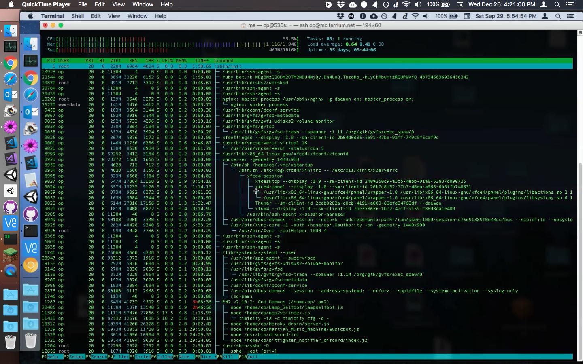Open Notification Center in the top menu bar
Image resolution: width=583 pixels, height=364 pixels.
tap(570, 4)
